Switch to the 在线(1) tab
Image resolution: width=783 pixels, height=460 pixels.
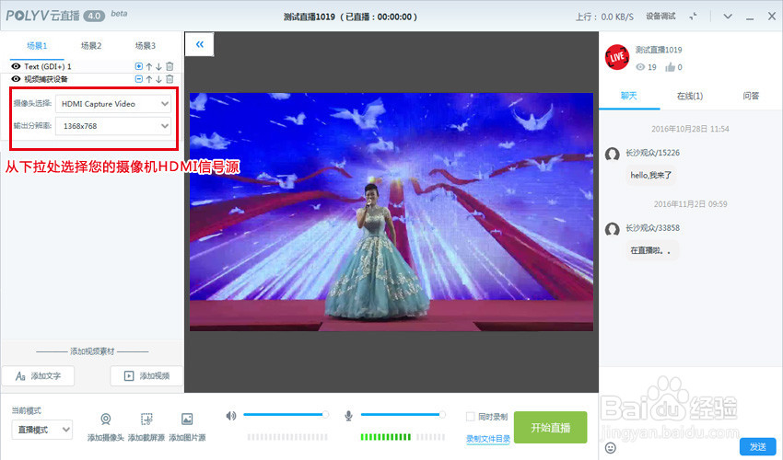[x=690, y=96]
